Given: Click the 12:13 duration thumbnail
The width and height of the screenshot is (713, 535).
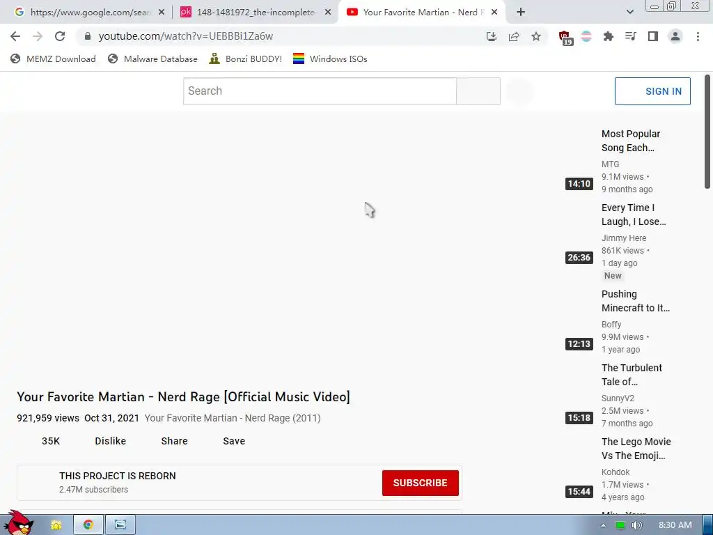Looking at the screenshot, I should [579, 344].
